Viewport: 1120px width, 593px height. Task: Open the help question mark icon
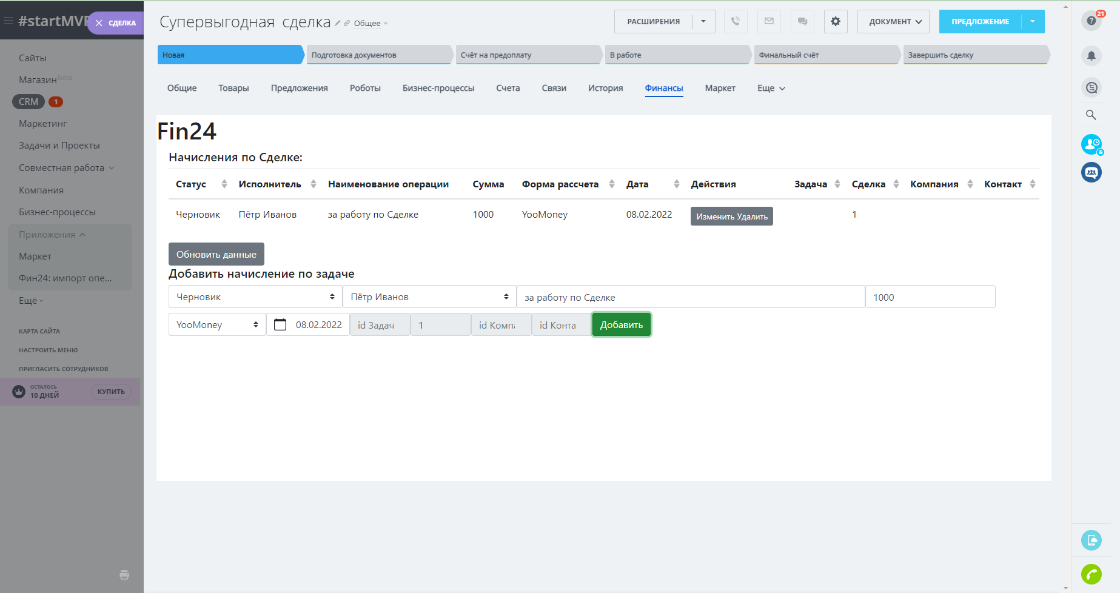[x=1091, y=21]
